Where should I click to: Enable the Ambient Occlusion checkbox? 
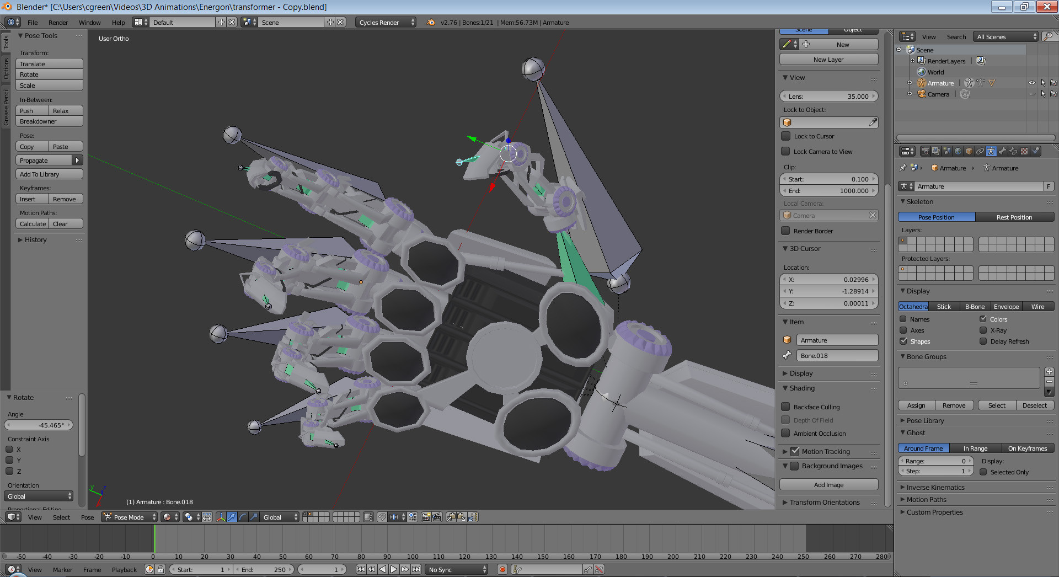click(x=786, y=433)
